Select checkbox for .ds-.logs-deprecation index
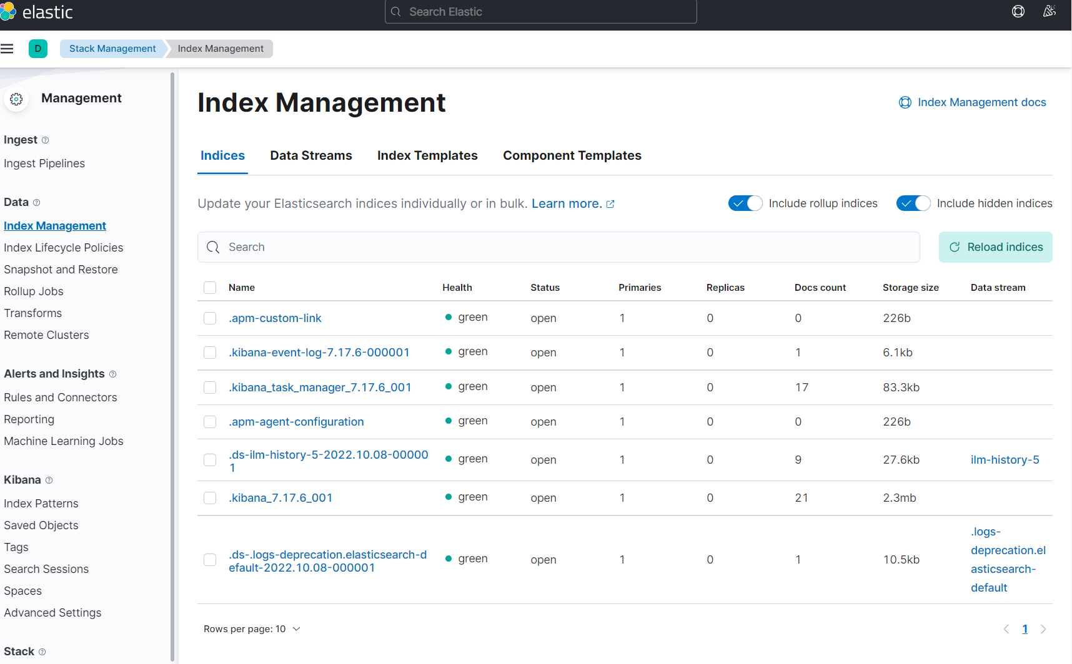 pos(210,560)
